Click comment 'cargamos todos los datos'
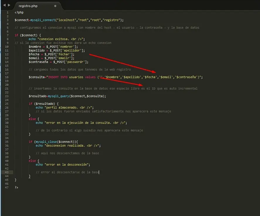Screen dimensions: 260x216 [80, 70]
